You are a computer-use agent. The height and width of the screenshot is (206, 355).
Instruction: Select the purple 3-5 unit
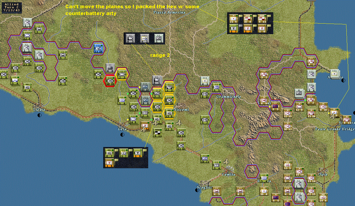pyautogui.click(x=276, y=106)
